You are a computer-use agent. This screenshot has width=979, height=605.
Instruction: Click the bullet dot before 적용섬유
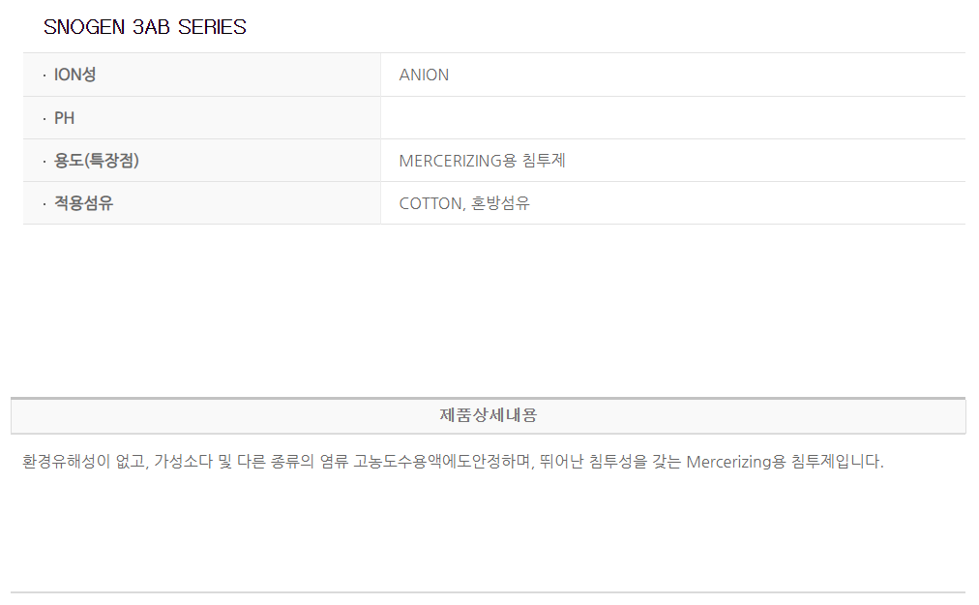click(x=44, y=203)
